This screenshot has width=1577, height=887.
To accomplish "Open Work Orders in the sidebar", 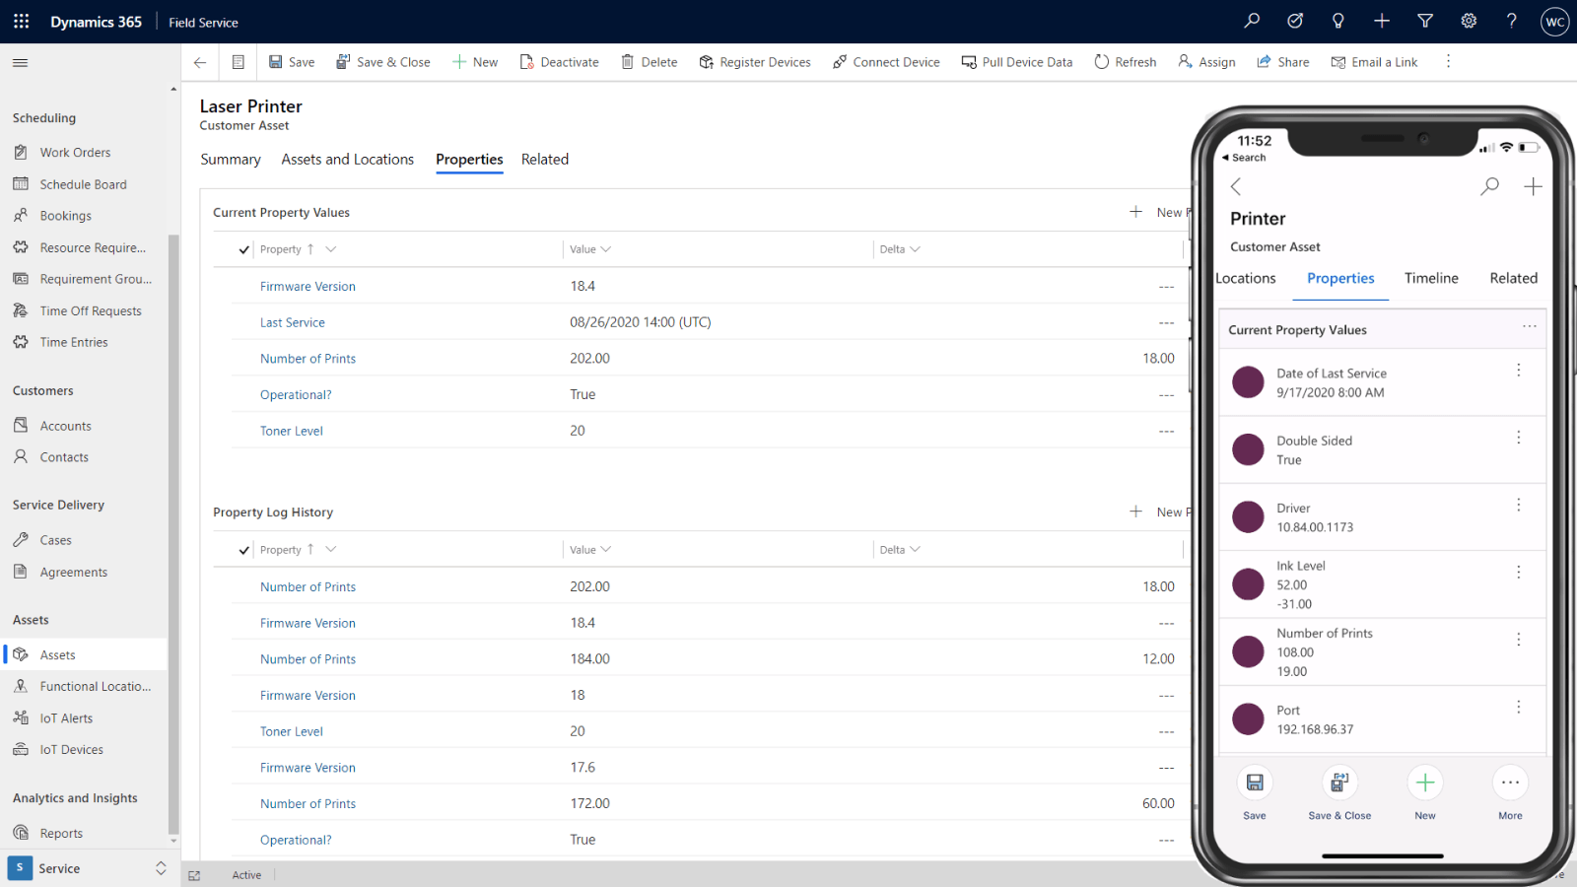I will click(75, 153).
